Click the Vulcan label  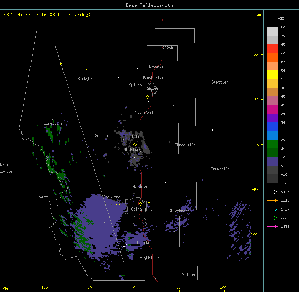click(188, 275)
